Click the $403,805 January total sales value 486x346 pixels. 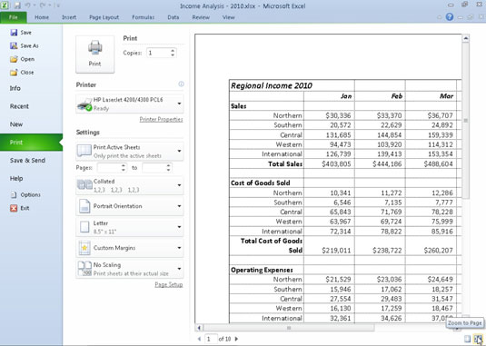(x=336, y=163)
